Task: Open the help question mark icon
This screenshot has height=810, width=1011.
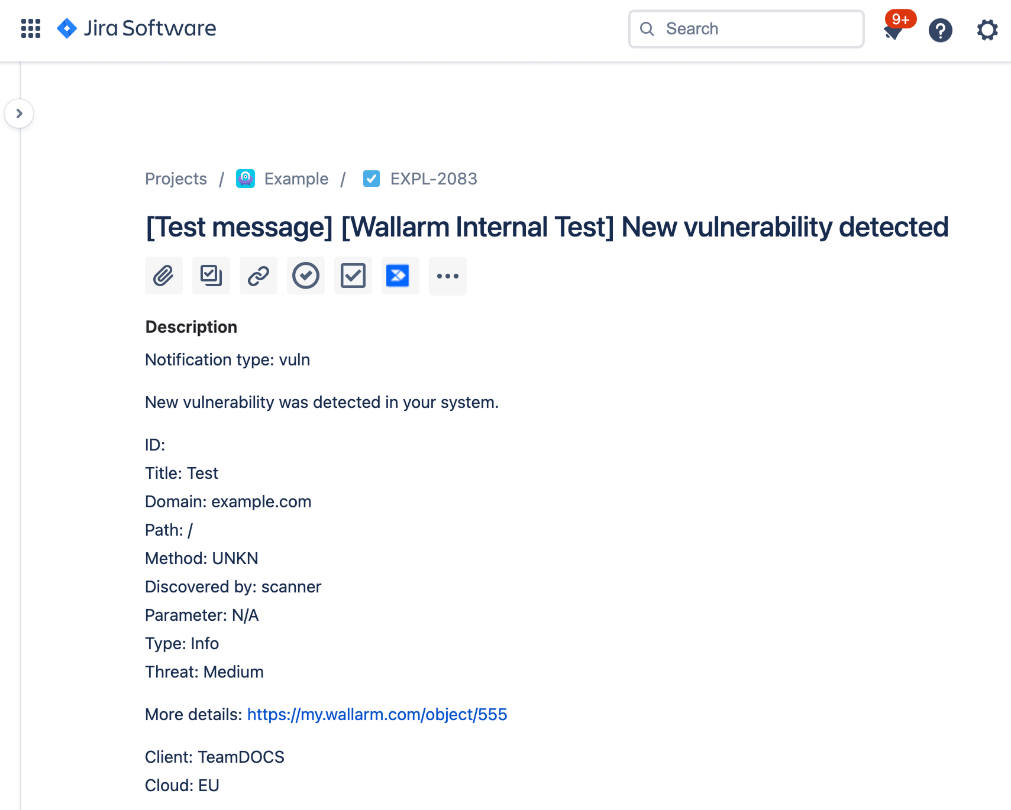Action: (940, 30)
